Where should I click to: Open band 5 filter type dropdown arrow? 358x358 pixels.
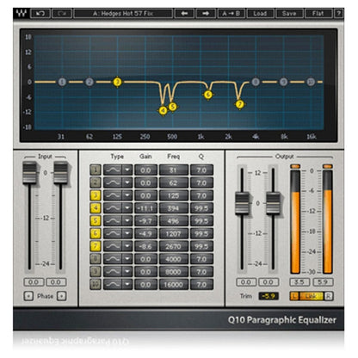tap(127, 220)
